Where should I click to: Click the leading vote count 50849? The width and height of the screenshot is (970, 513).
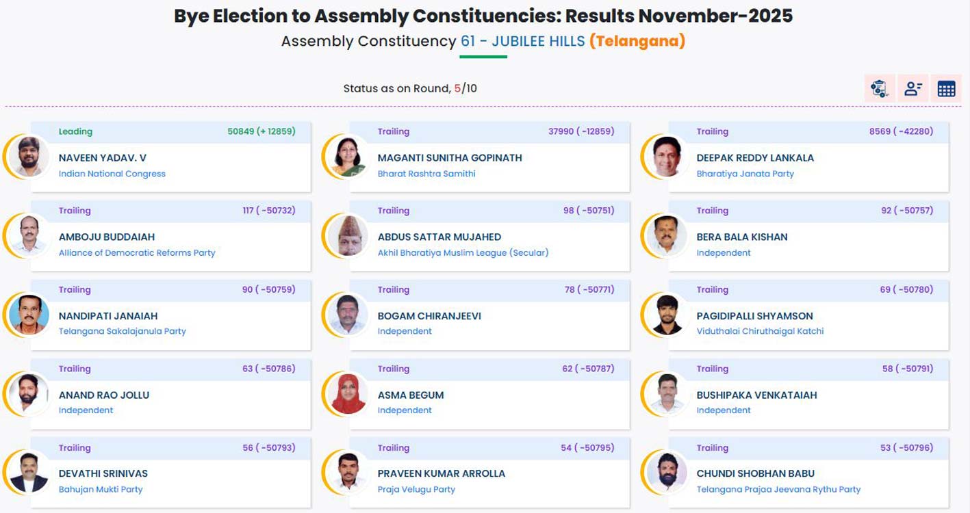(238, 131)
